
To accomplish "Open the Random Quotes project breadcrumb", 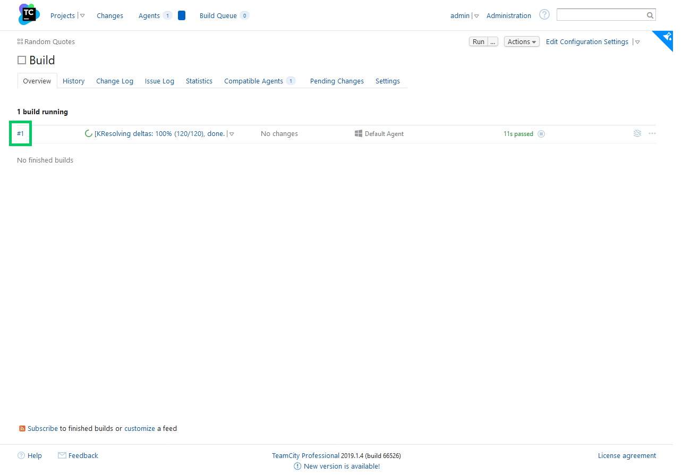I will click(x=49, y=41).
